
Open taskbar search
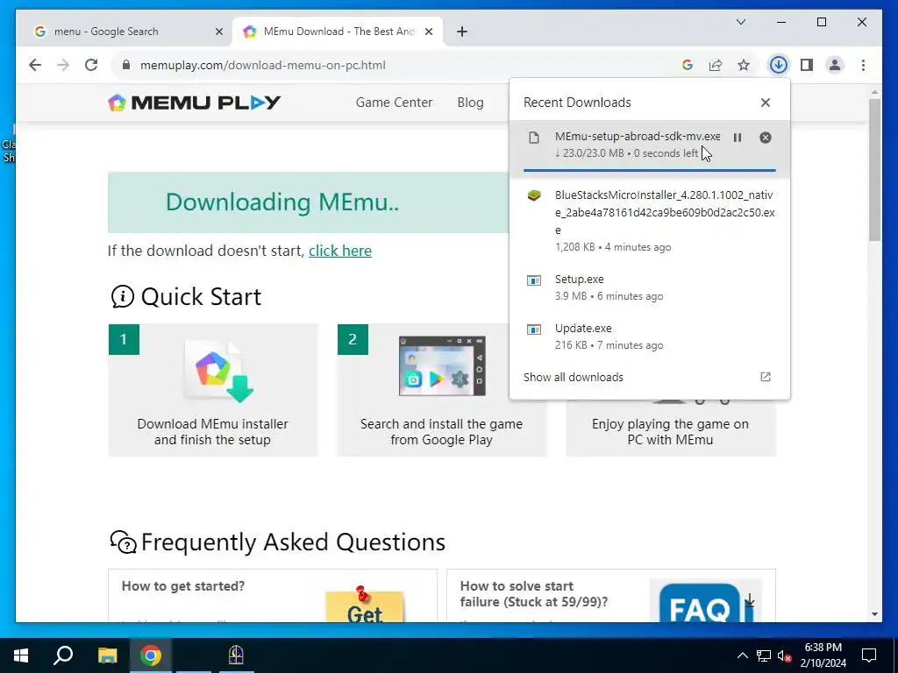63,655
